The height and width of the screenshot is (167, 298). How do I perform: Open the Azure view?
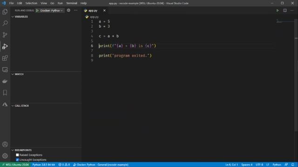pyautogui.click(x=5, y=104)
